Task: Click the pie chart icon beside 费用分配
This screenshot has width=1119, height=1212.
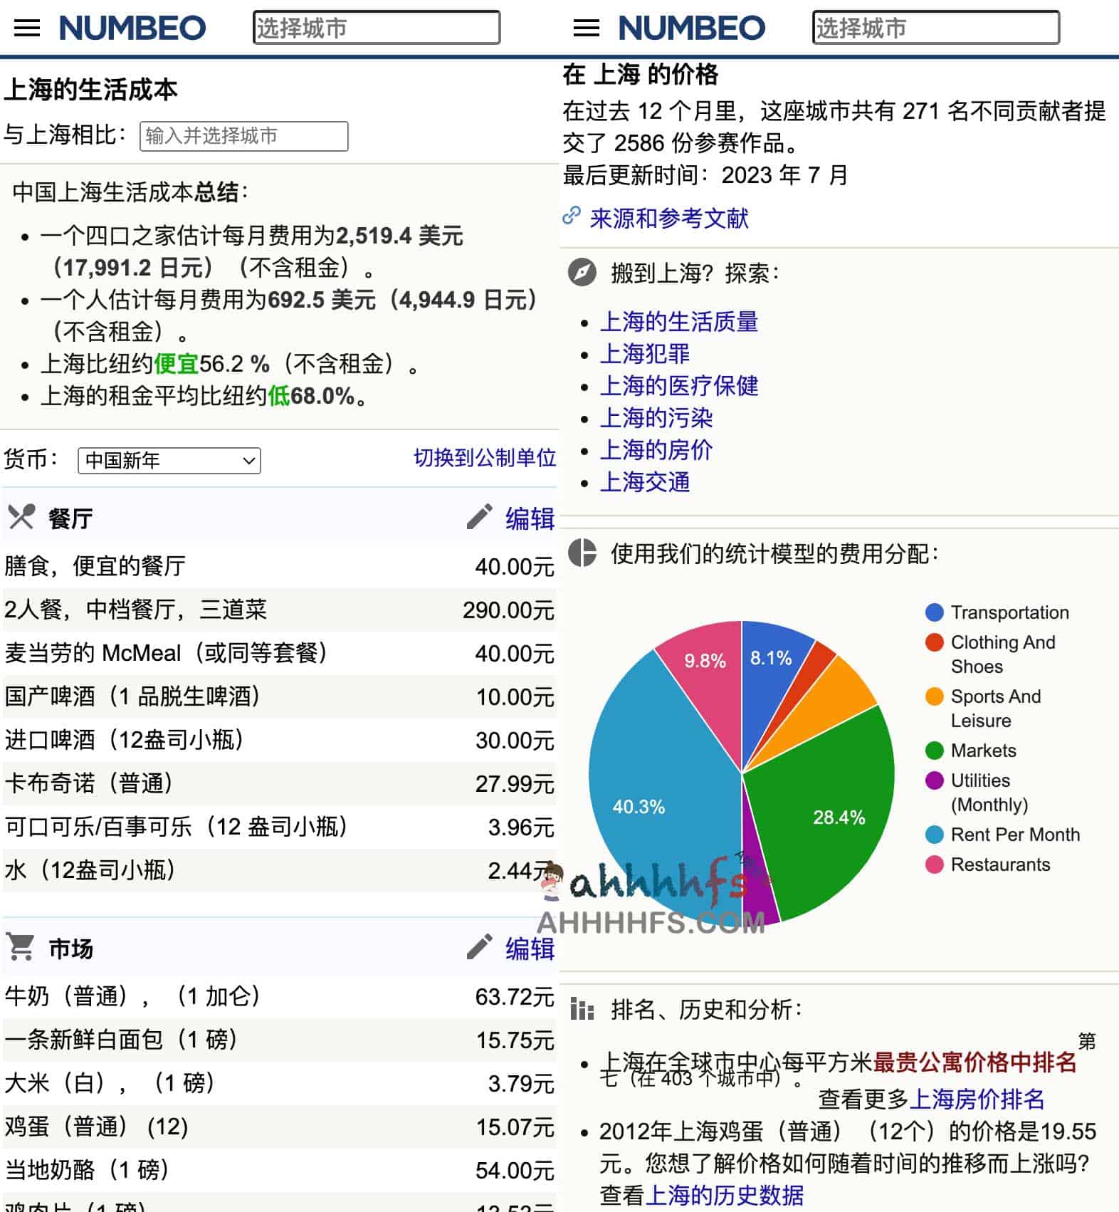Action: pos(582,553)
